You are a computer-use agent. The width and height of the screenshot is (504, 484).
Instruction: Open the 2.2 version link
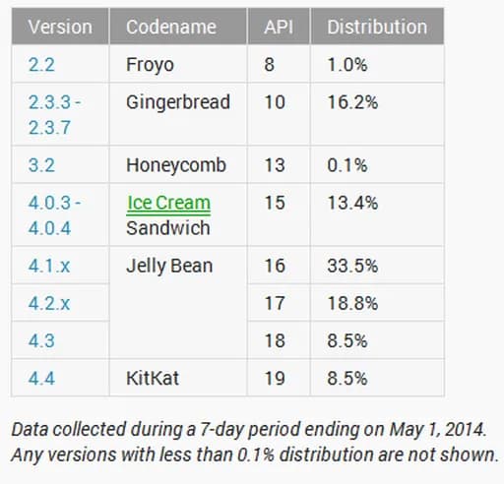(x=41, y=65)
